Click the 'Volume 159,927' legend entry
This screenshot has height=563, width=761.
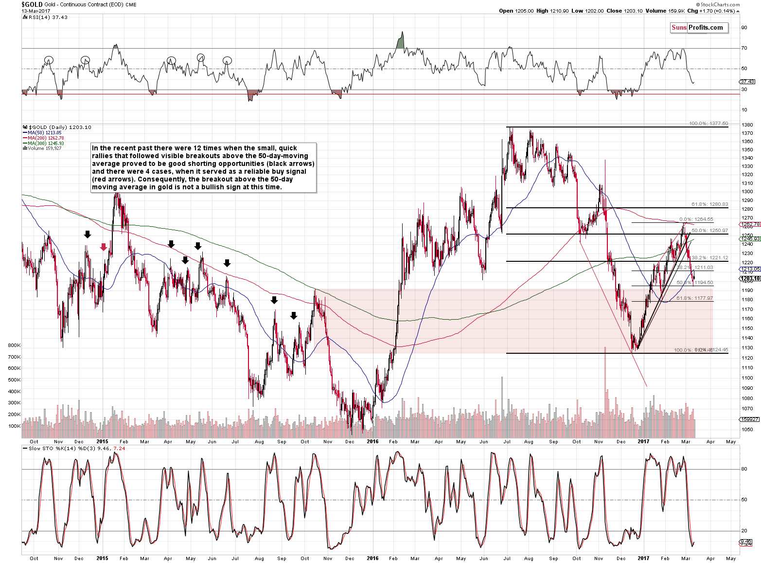(45, 148)
